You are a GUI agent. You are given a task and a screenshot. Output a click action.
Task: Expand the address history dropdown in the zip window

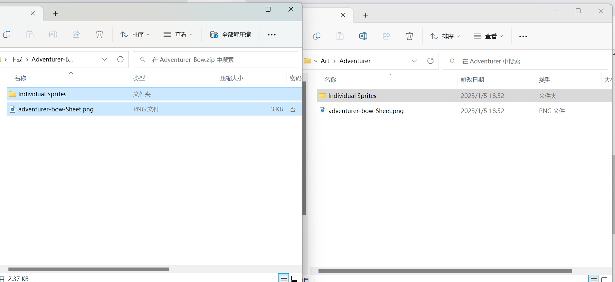point(104,59)
